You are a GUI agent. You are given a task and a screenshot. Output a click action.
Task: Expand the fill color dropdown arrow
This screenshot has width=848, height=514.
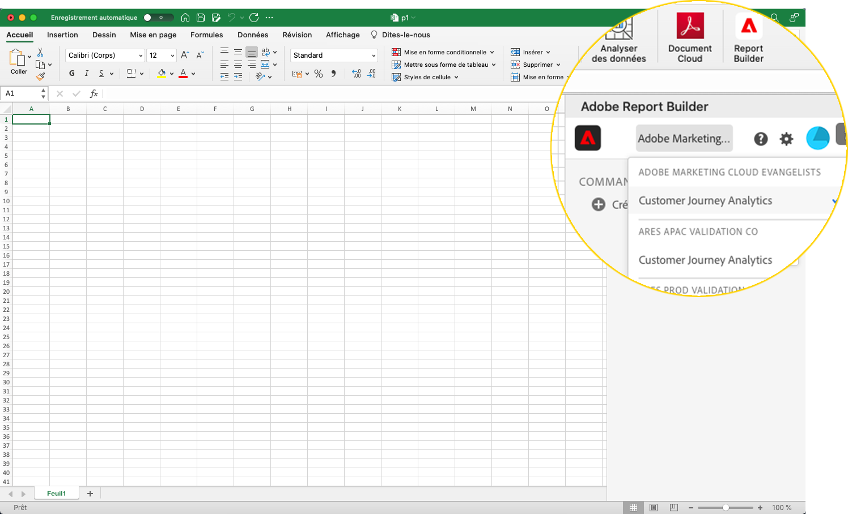coord(172,74)
